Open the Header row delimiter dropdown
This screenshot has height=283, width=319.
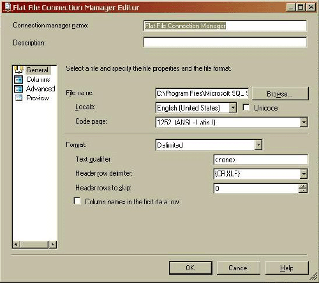click(304, 174)
